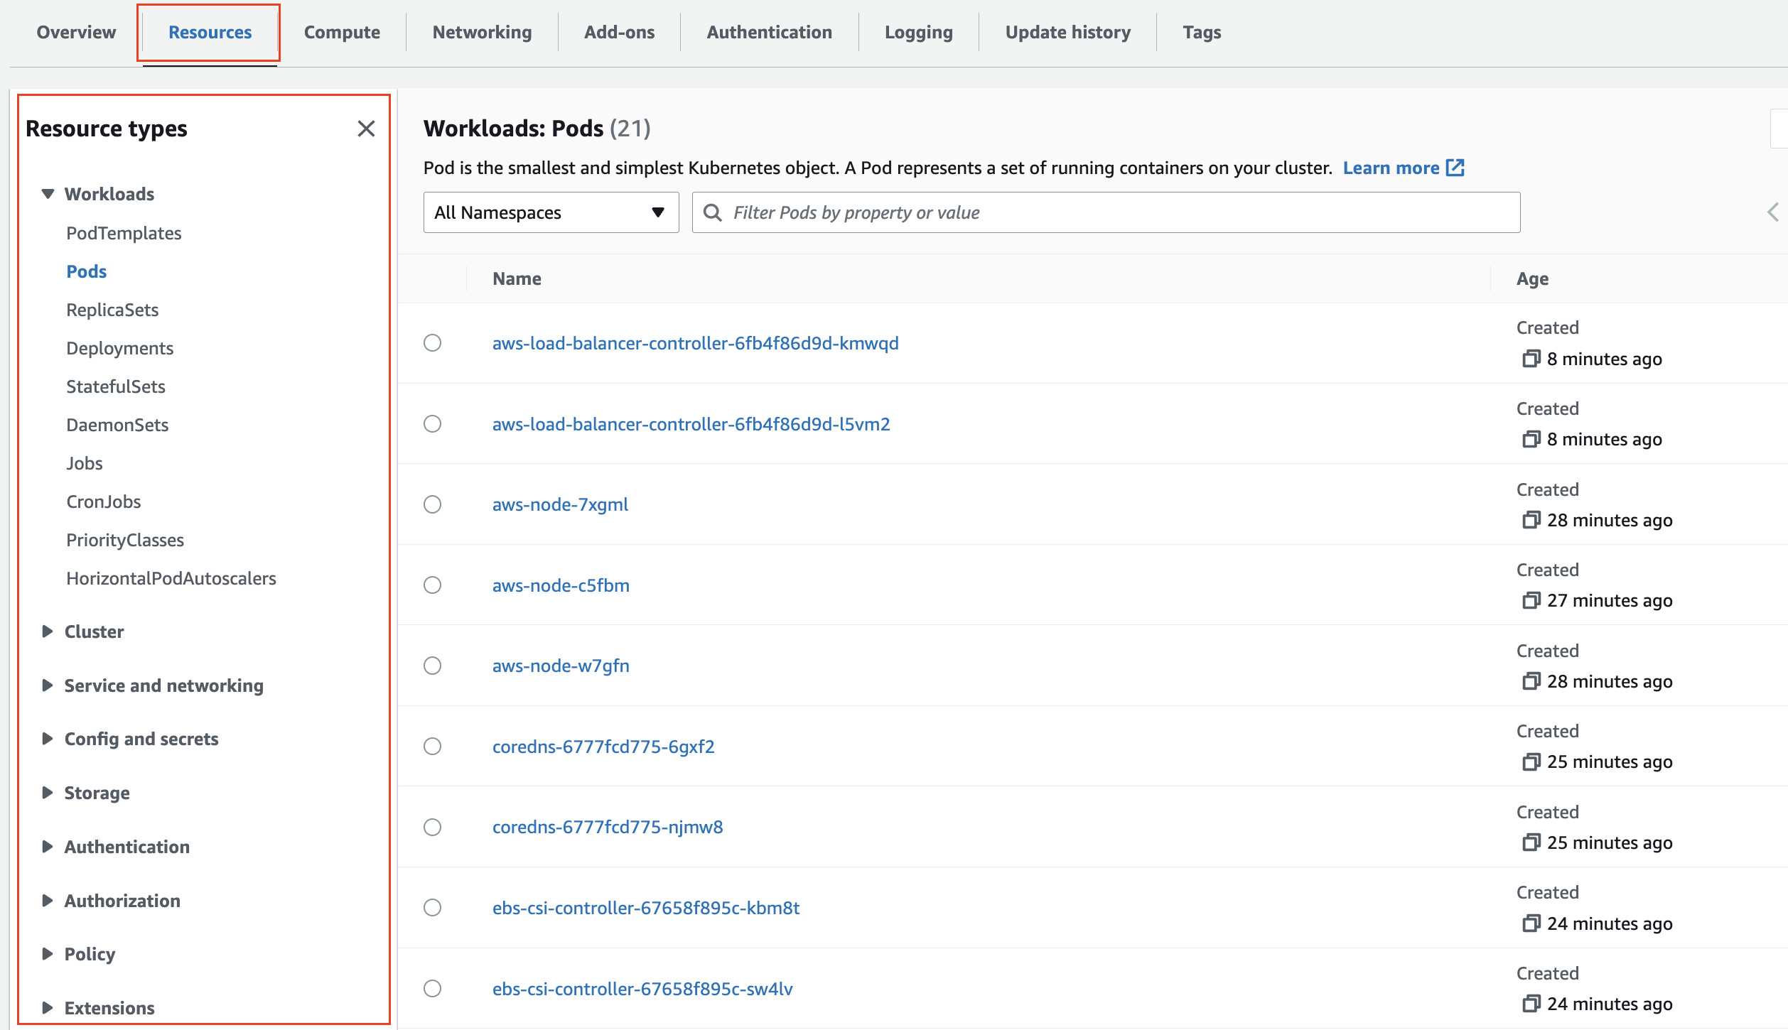The width and height of the screenshot is (1788, 1030).
Task: Click the search magnifier icon in filter box
Action: [x=712, y=212]
